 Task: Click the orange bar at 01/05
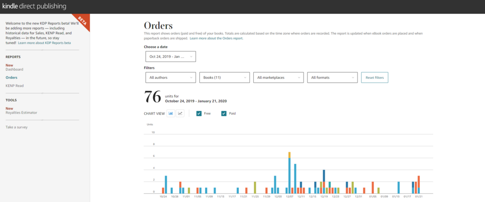click(x=373, y=188)
